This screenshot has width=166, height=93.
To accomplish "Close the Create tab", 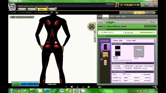I will [x=36, y=8].
